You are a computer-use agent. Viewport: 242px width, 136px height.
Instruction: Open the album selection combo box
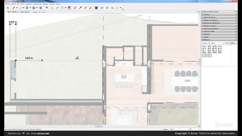[213, 43]
